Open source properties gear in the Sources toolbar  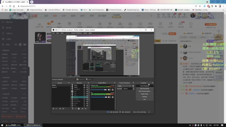(x=79, y=109)
